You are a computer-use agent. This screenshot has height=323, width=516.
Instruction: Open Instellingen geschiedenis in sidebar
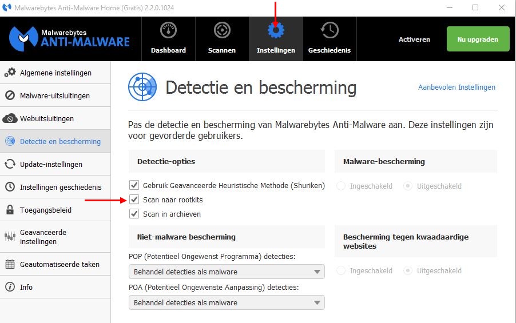(55, 187)
